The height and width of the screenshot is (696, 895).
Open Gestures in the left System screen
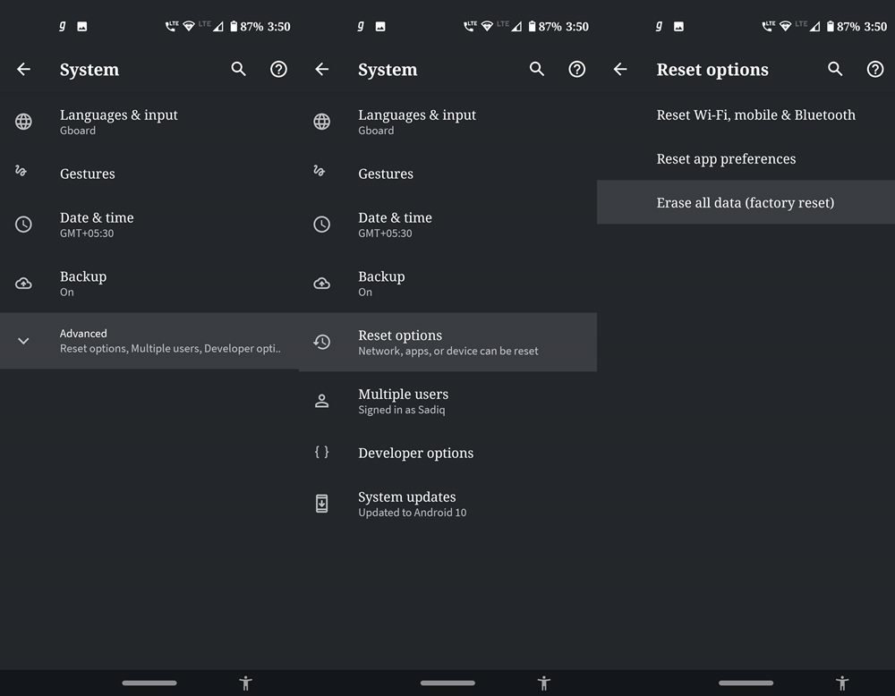[x=149, y=174]
